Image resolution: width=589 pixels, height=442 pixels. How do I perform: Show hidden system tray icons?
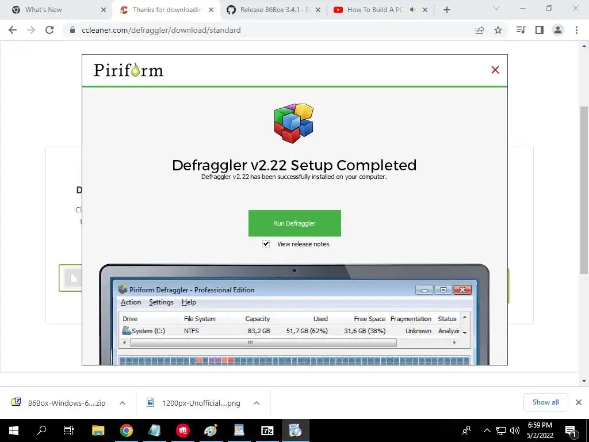coord(487,430)
